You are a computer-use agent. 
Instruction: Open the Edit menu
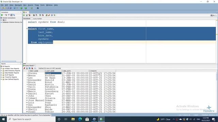pos(6,5)
